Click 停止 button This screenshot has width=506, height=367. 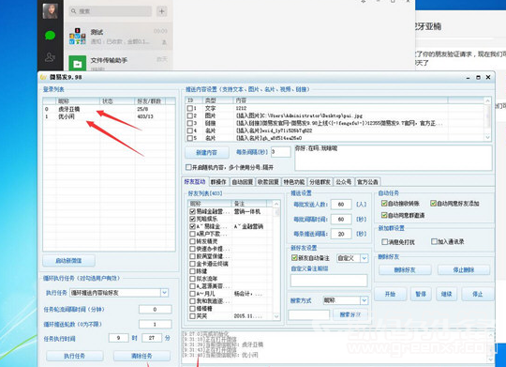[478, 294]
